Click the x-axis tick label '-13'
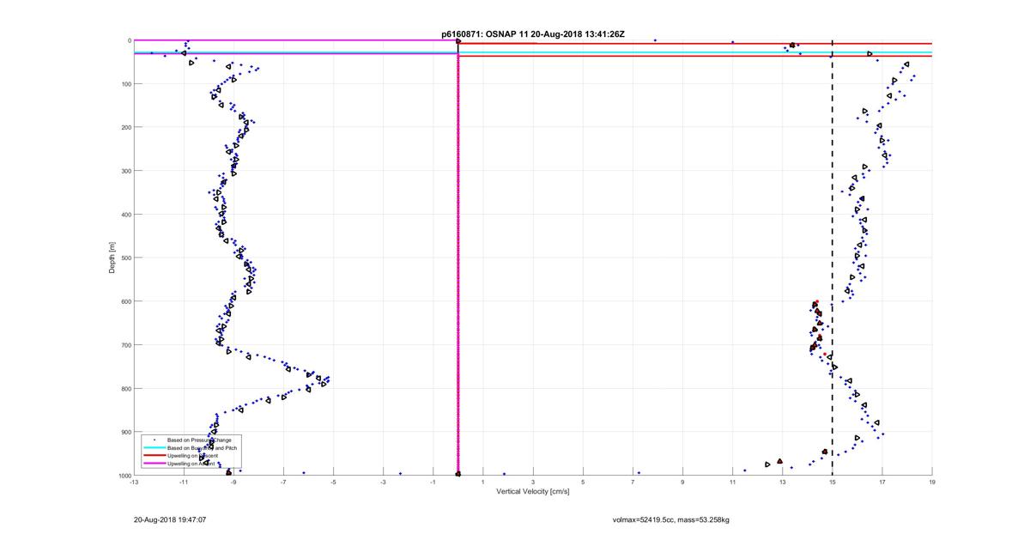The width and height of the screenshot is (1030, 534). [134, 482]
